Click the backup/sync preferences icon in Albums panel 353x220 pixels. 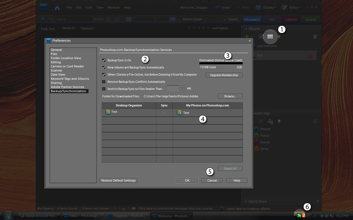point(270,37)
